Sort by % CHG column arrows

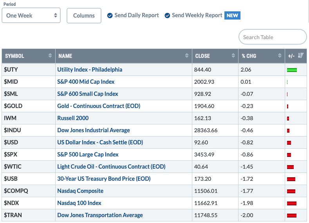tap(280, 56)
